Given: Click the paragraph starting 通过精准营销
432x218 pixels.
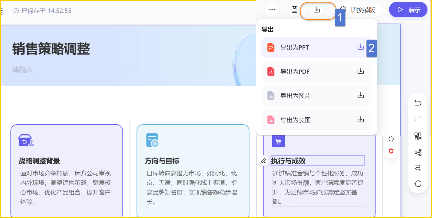Looking at the screenshot, I should click(319, 187).
